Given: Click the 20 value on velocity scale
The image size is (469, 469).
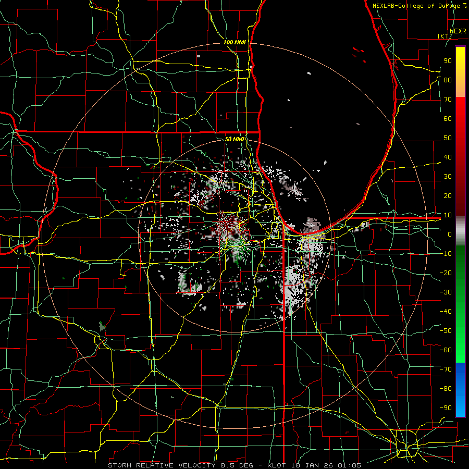Looking at the screenshot, I should [x=448, y=195].
